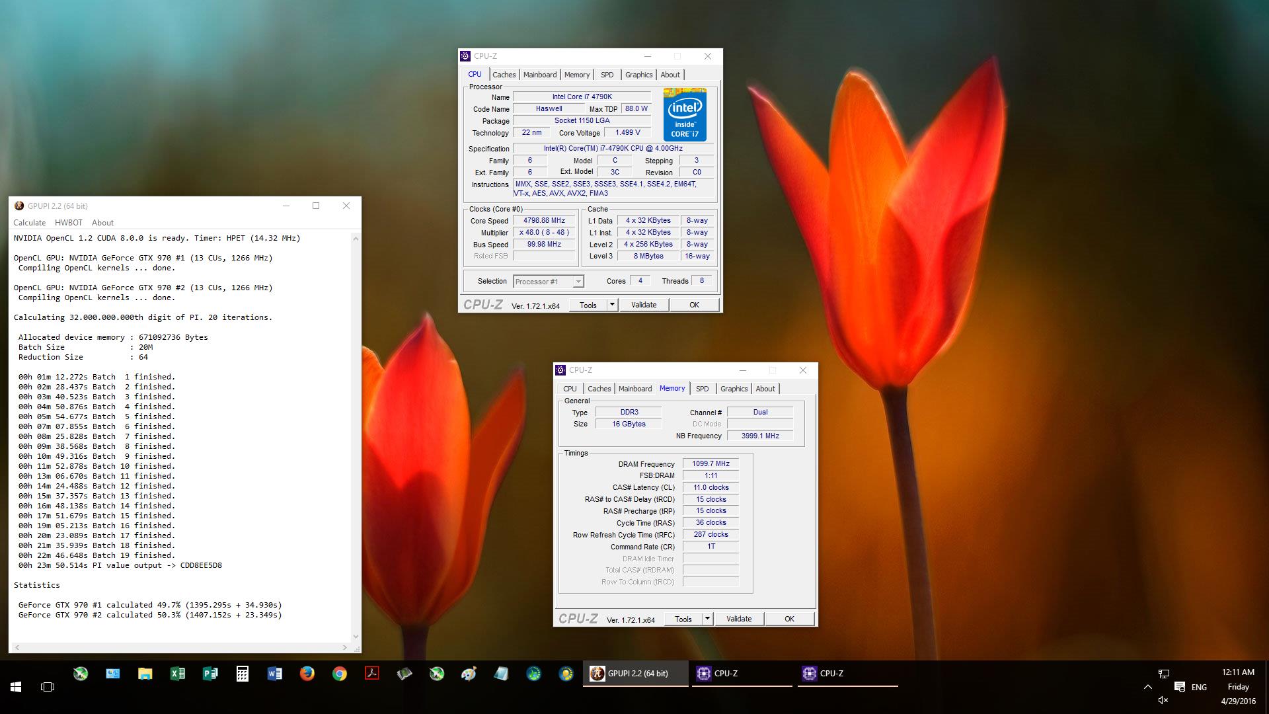Click Tools button in lower CPU-Z window
Screen dimensions: 1269x714
[x=683, y=619]
